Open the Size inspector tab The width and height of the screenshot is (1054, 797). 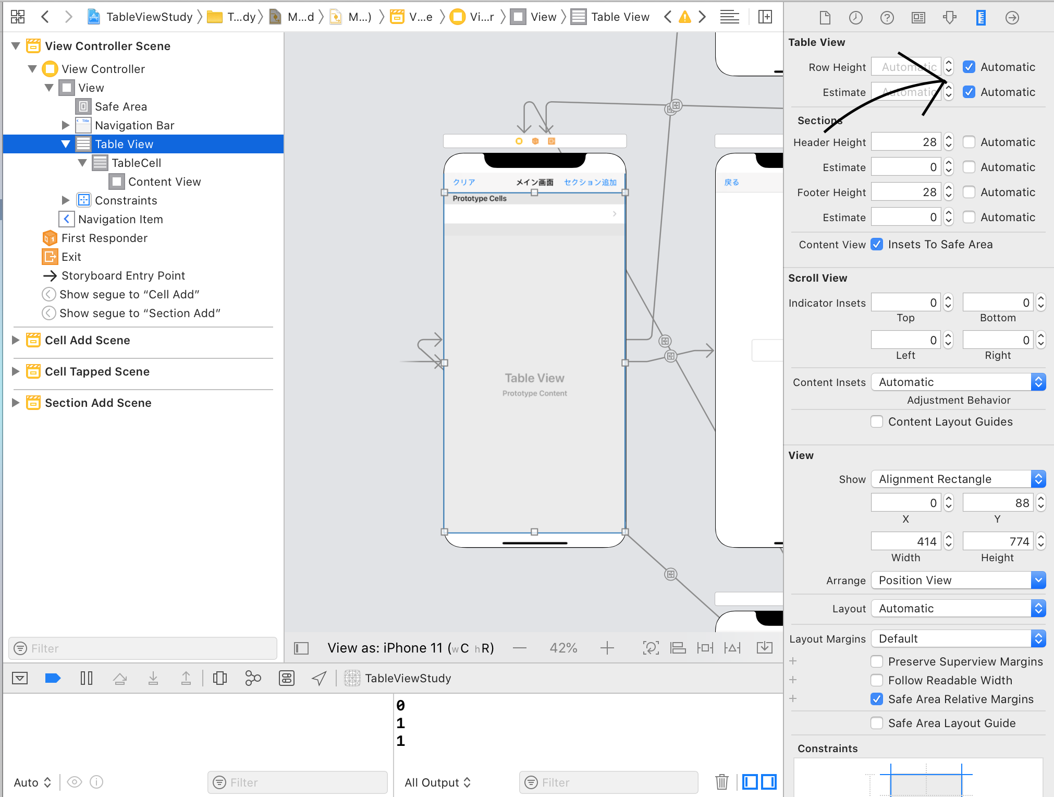[x=981, y=18]
